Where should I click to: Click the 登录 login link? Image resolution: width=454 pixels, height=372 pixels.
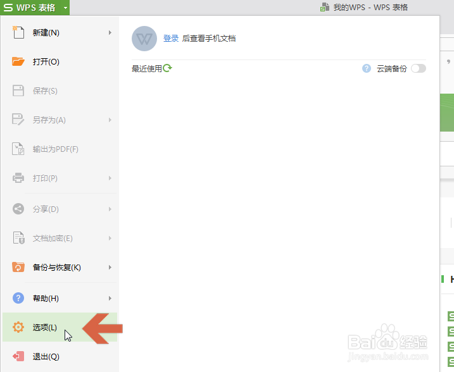click(171, 39)
